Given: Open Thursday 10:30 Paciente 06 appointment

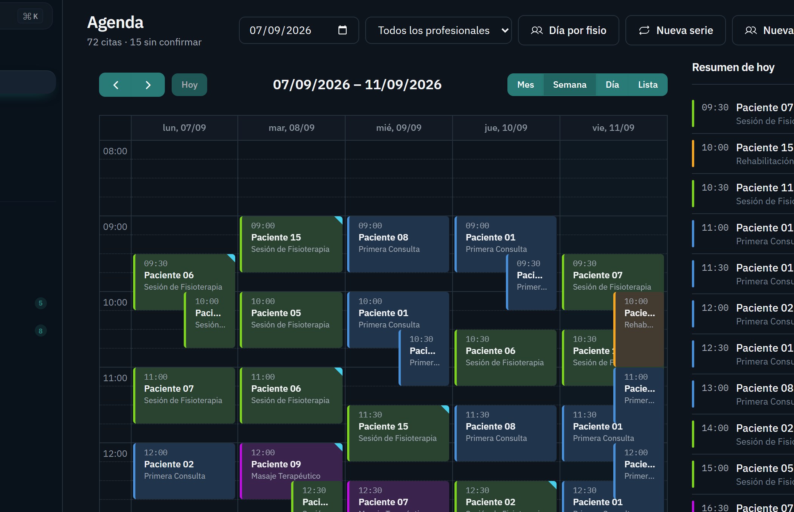Looking at the screenshot, I should coord(506,357).
